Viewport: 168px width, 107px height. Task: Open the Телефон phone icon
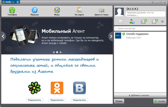pyautogui.click(x=12, y=10)
